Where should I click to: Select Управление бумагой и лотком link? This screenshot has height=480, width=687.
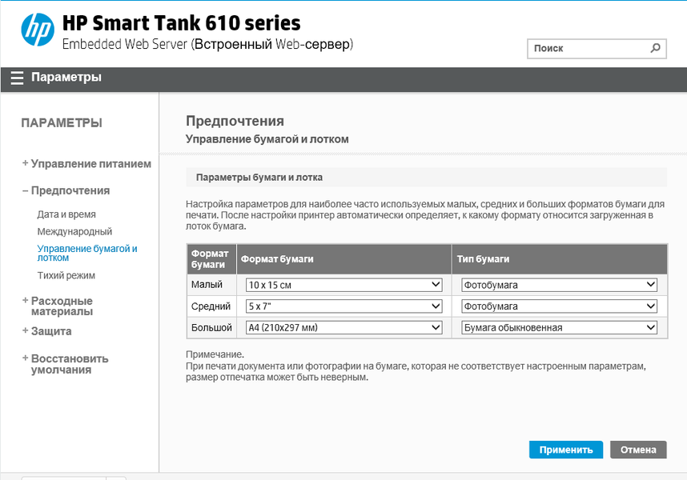pos(87,253)
